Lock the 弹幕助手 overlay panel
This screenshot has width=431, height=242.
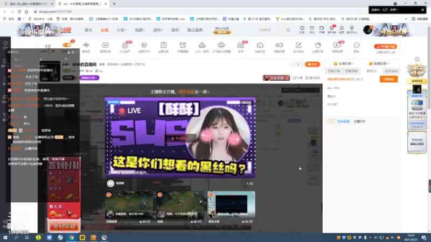[x=68, y=52]
